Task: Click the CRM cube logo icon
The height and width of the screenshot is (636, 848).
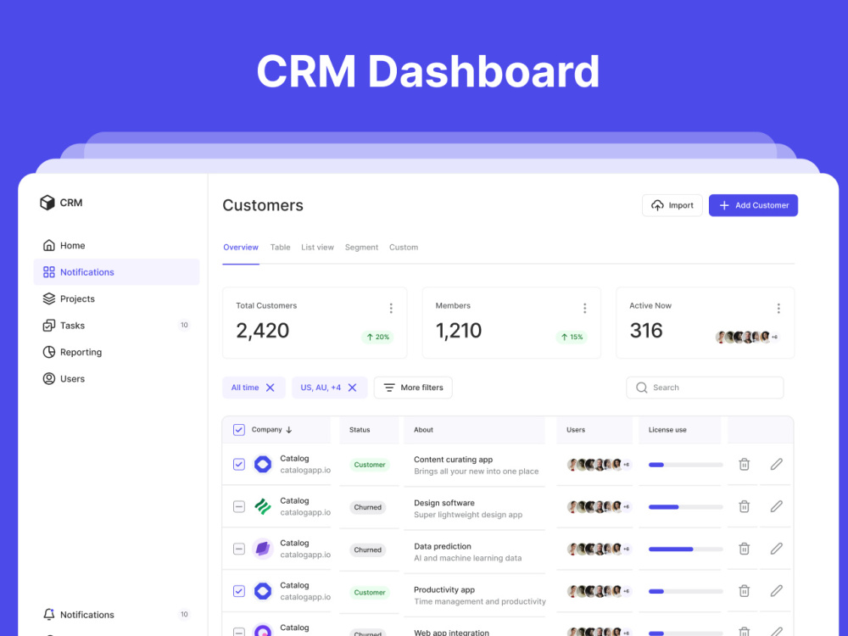Action: click(x=47, y=203)
